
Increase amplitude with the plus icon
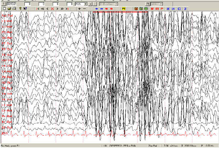pyautogui.click(x=79, y=9)
